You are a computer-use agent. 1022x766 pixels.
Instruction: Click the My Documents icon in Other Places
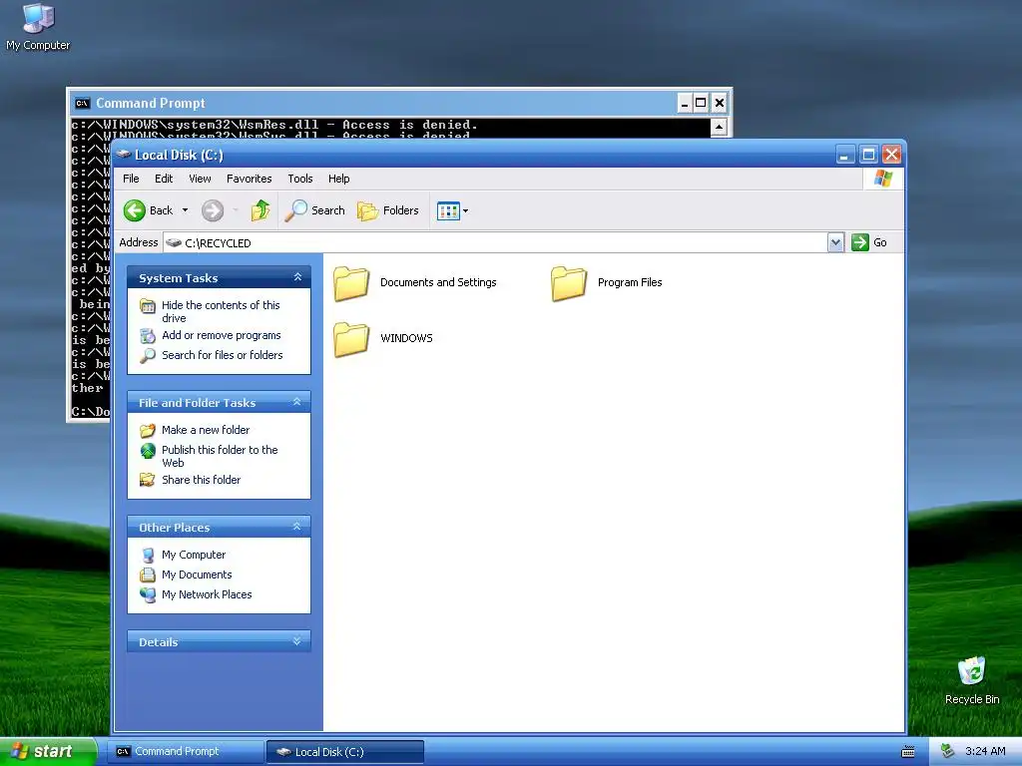coord(148,574)
